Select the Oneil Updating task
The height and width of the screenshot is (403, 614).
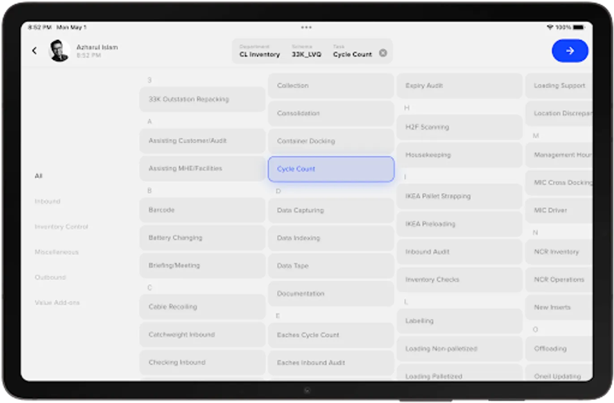(559, 373)
